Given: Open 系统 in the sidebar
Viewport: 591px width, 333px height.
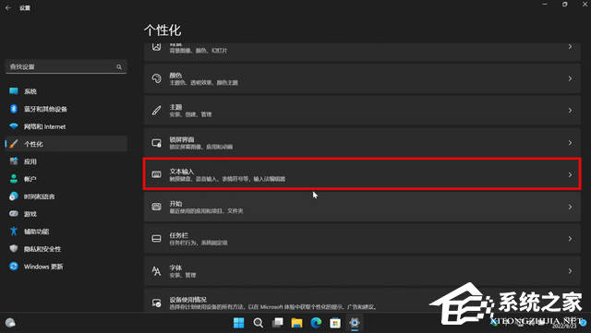Looking at the screenshot, I should (66, 91).
